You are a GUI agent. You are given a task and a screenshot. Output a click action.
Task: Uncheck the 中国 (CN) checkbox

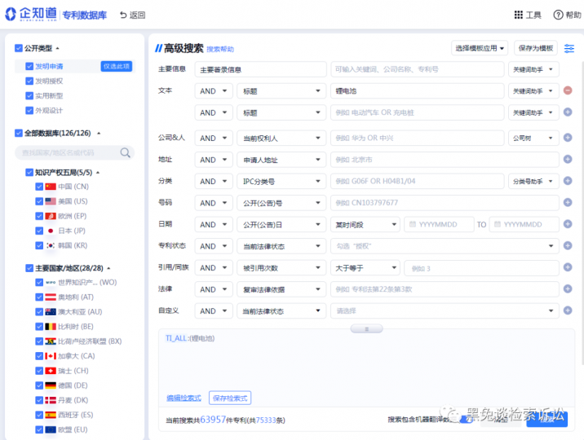(39, 187)
